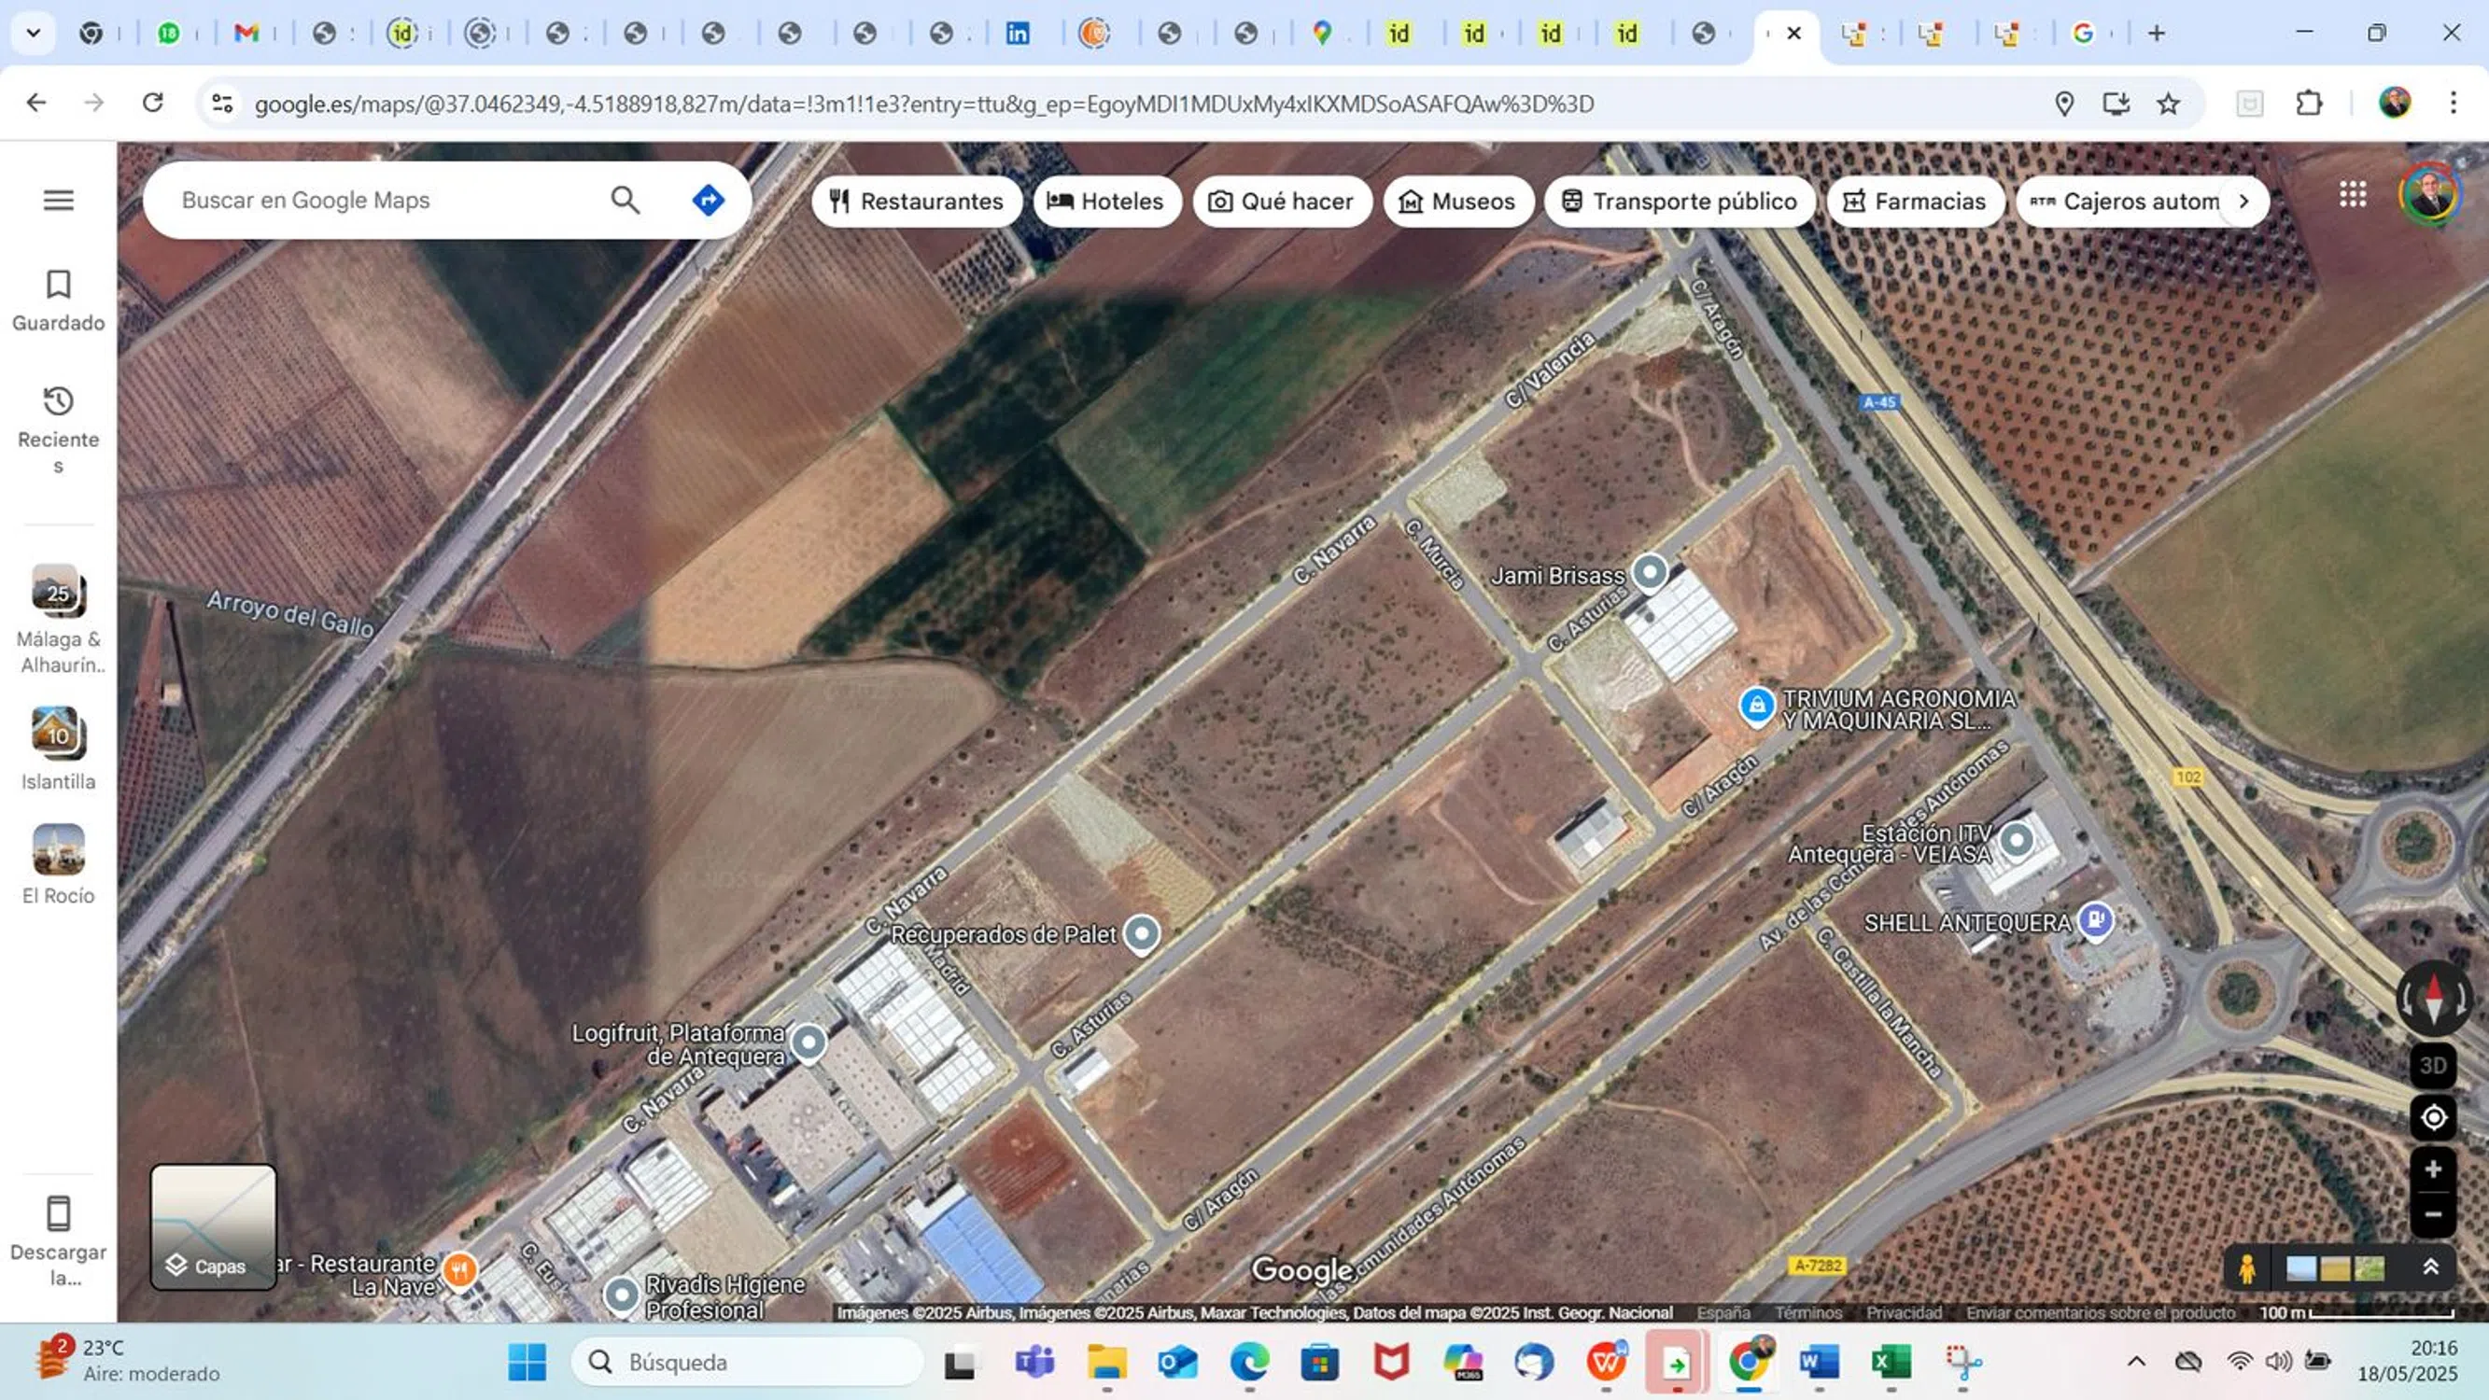
Task: Zoom in with the plus button
Action: 2433,1169
